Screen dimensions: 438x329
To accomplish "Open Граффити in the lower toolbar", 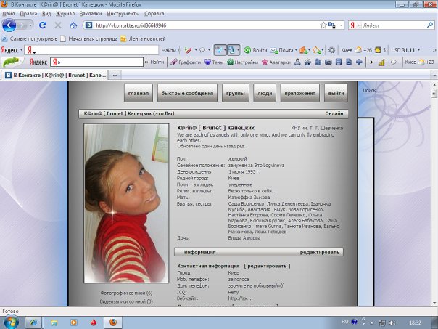I will [187, 62].
